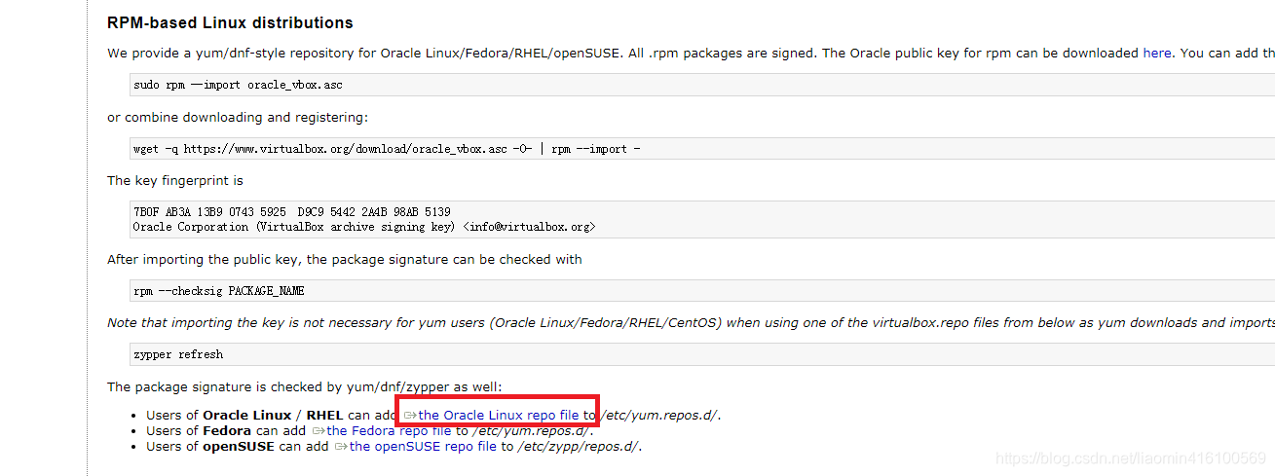The image size is (1275, 476).
Task: Click the wget oracle_vbox.asc command line
Action: coord(387,149)
